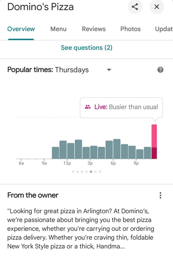
Task: Select last day pagination dot
Action: coord(100,172)
